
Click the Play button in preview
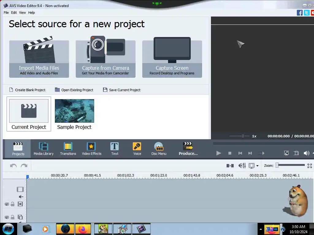tap(218, 153)
